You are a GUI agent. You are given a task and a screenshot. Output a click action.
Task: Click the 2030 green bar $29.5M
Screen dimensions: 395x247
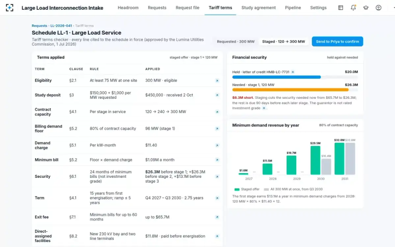pyautogui.click(x=315, y=160)
